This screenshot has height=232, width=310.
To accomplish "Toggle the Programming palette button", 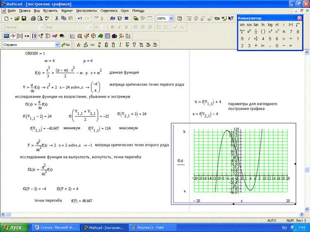I will coord(48,36).
